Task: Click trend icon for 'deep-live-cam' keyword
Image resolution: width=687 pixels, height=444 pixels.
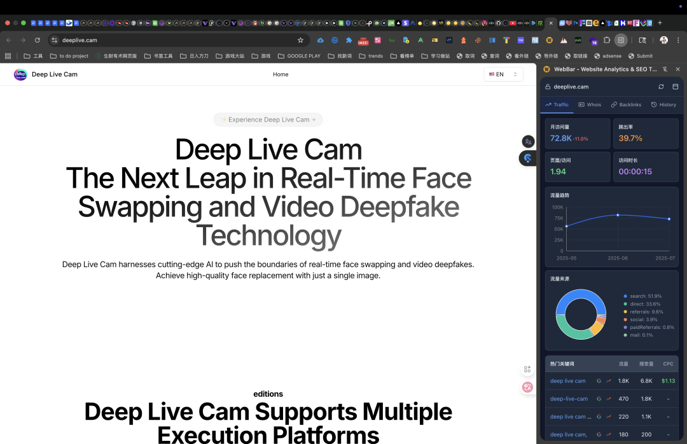Action: click(x=609, y=399)
